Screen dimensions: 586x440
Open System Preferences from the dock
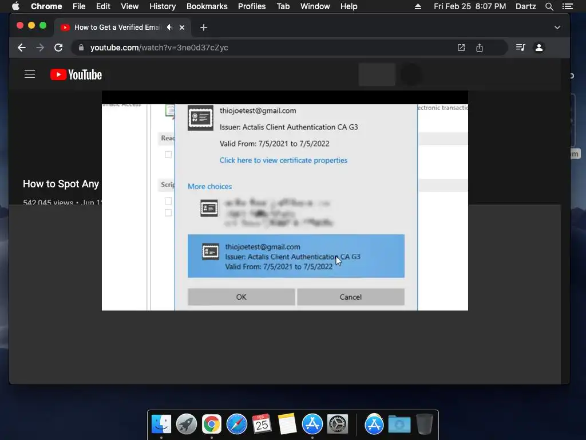338,425
